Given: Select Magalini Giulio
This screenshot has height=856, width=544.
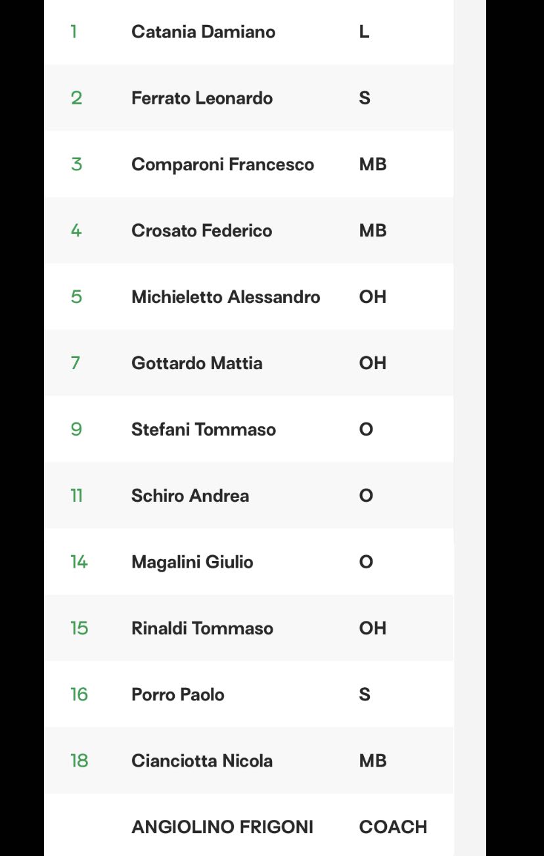Looking at the screenshot, I should pyautogui.click(x=193, y=562).
